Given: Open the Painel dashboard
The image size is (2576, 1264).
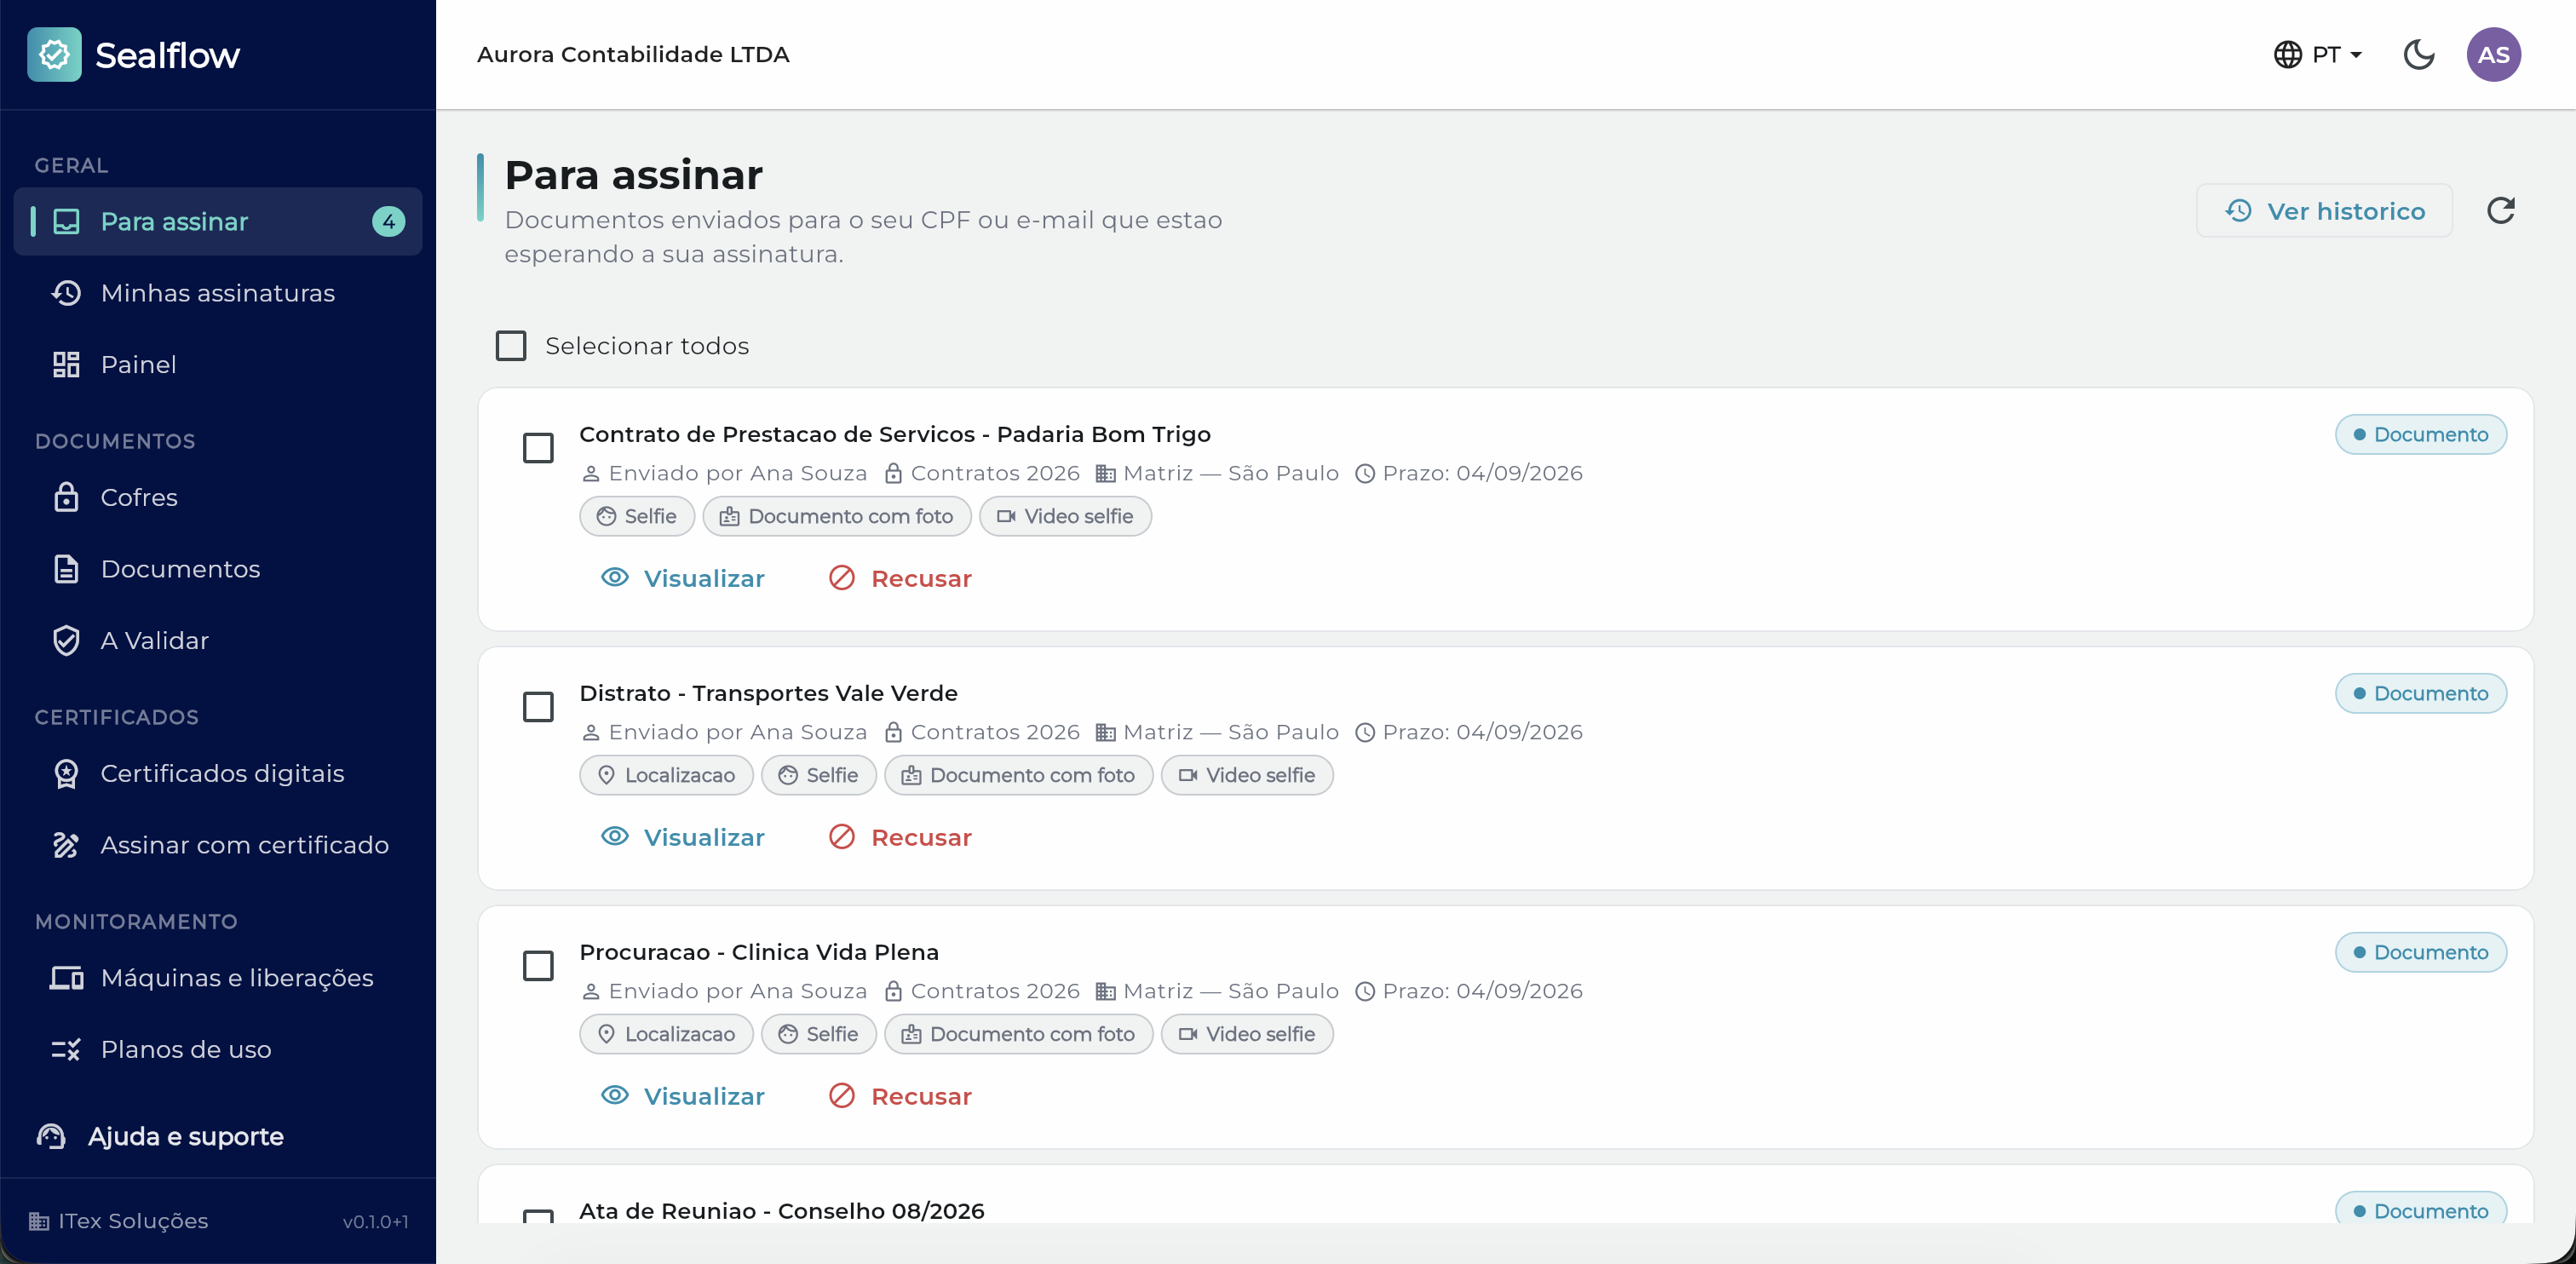Looking at the screenshot, I should tap(218, 364).
